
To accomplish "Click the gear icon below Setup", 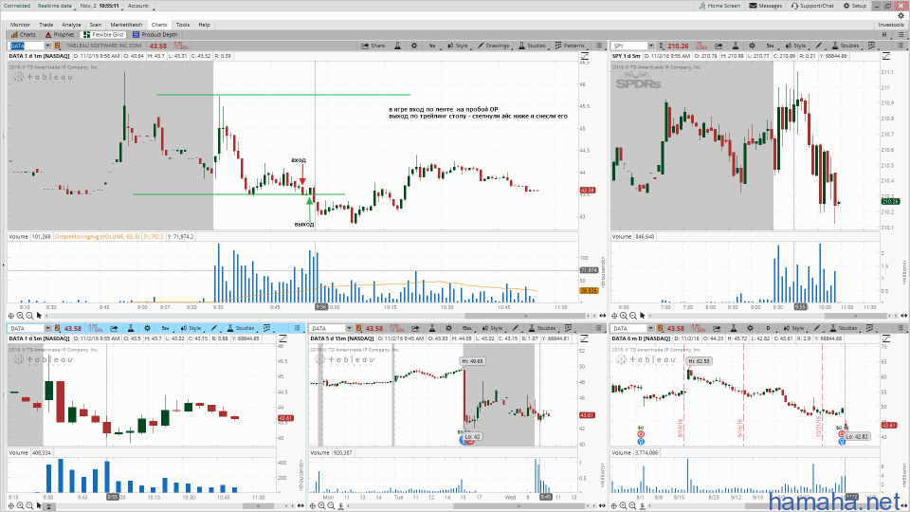I will pyautogui.click(x=901, y=16).
